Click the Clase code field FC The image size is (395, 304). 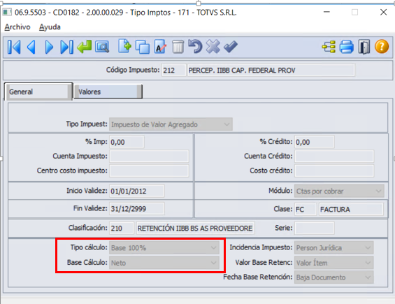point(306,209)
